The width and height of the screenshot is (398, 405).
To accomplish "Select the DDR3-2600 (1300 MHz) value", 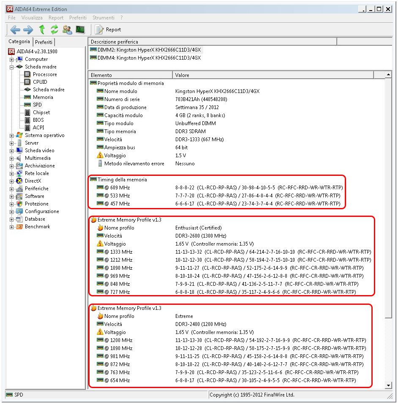I will [x=201, y=236].
